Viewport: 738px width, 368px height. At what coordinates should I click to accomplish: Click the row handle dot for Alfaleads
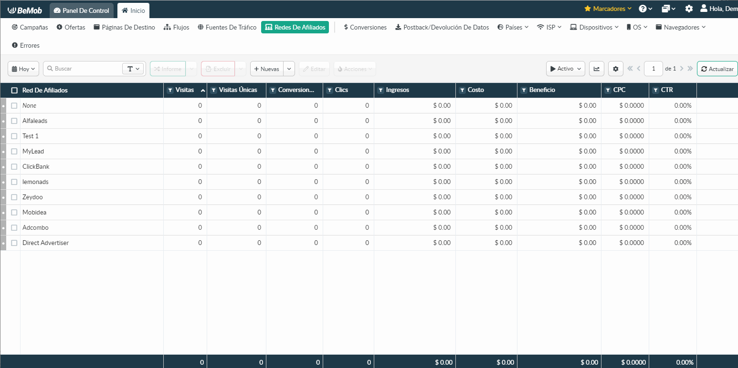click(x=3, y=121)
